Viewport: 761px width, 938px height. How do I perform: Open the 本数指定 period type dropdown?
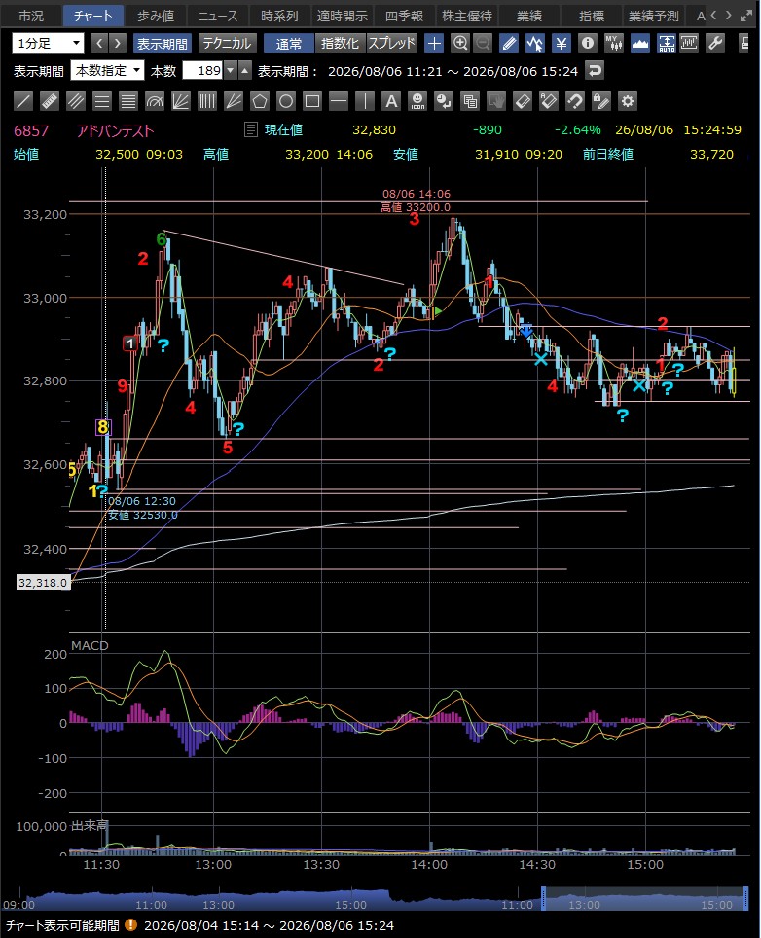point(107,71)
